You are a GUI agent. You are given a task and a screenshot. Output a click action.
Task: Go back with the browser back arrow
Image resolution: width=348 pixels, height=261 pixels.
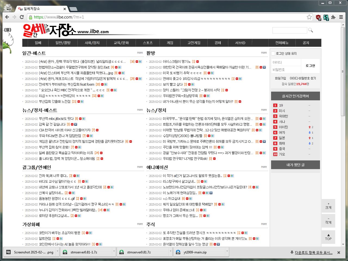click(7, 17)
